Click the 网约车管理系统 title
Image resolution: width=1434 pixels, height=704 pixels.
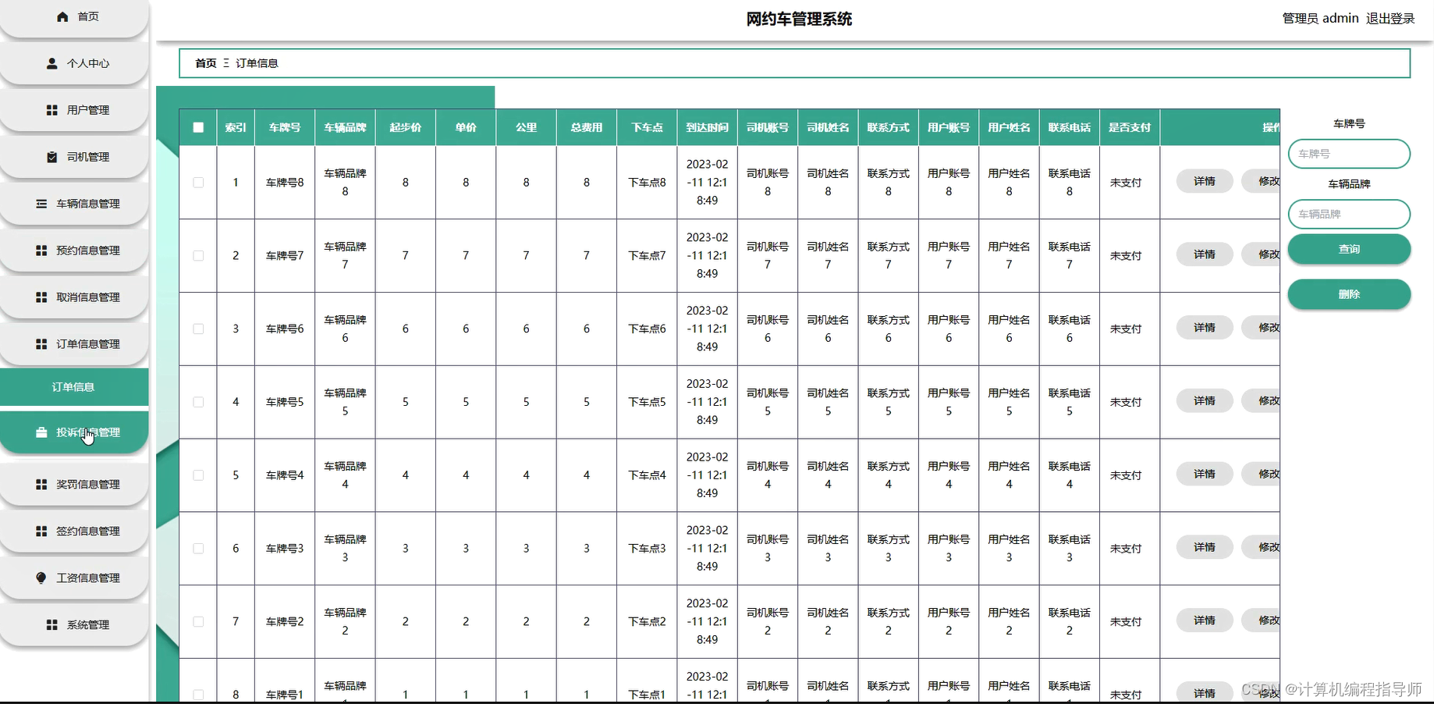[x=799, y=19]
